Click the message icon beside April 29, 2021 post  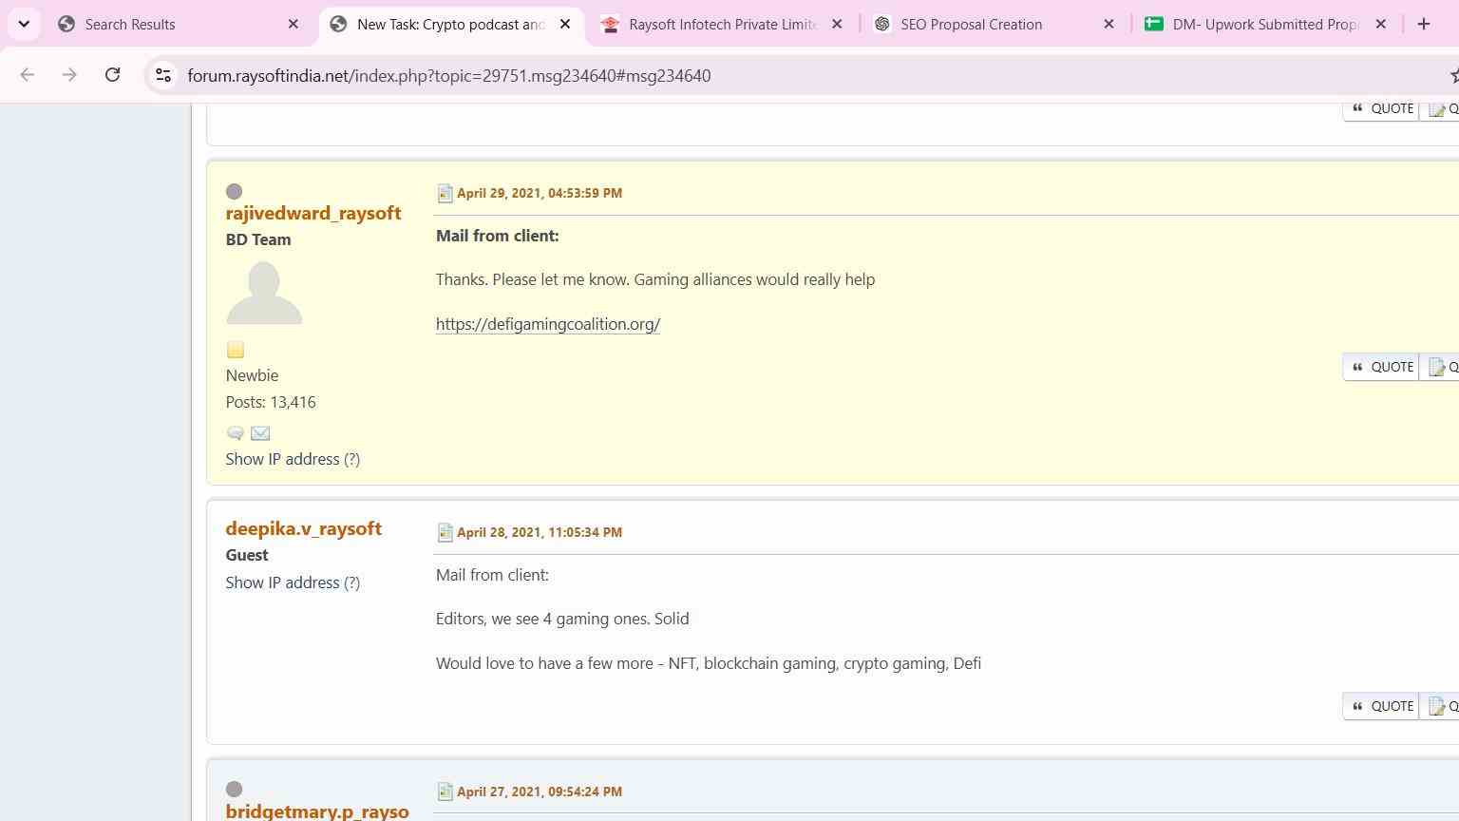(445, 193)
